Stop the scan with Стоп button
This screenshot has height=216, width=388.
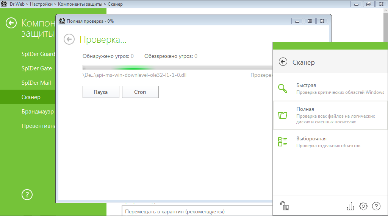point(140,92)
